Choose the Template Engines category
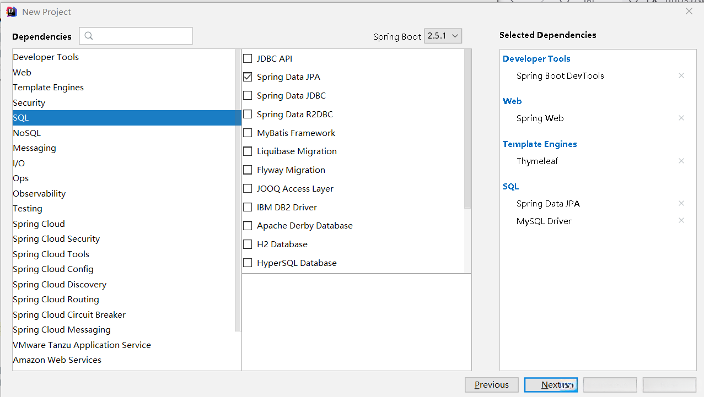This screenshot has width=704, height=397. [x=49, y=88]
